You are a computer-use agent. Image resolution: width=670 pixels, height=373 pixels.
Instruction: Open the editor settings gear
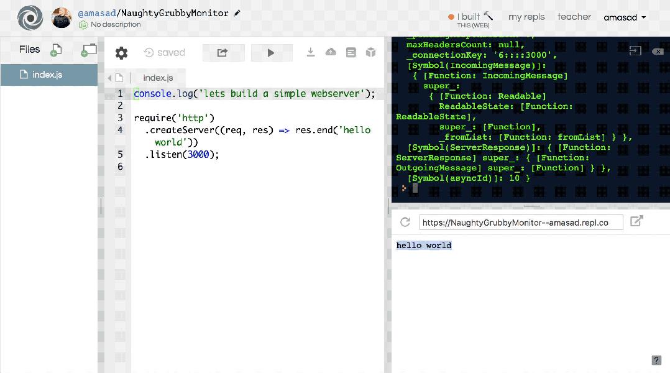point(121,53)
